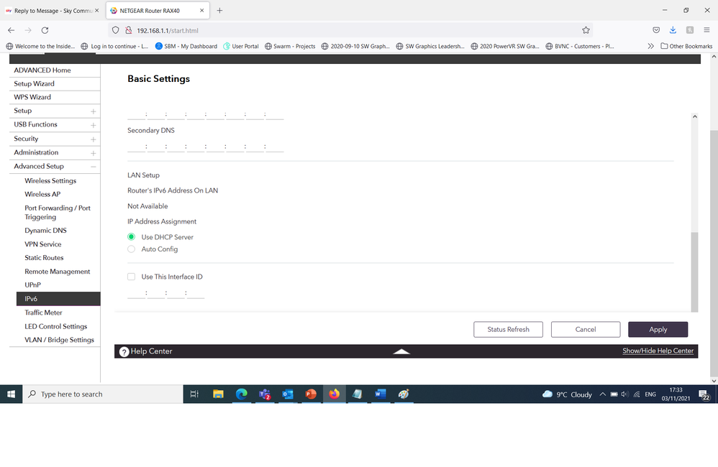Open the Traffic Meter page
Screen dimensions: 718x467
[43, 313]
